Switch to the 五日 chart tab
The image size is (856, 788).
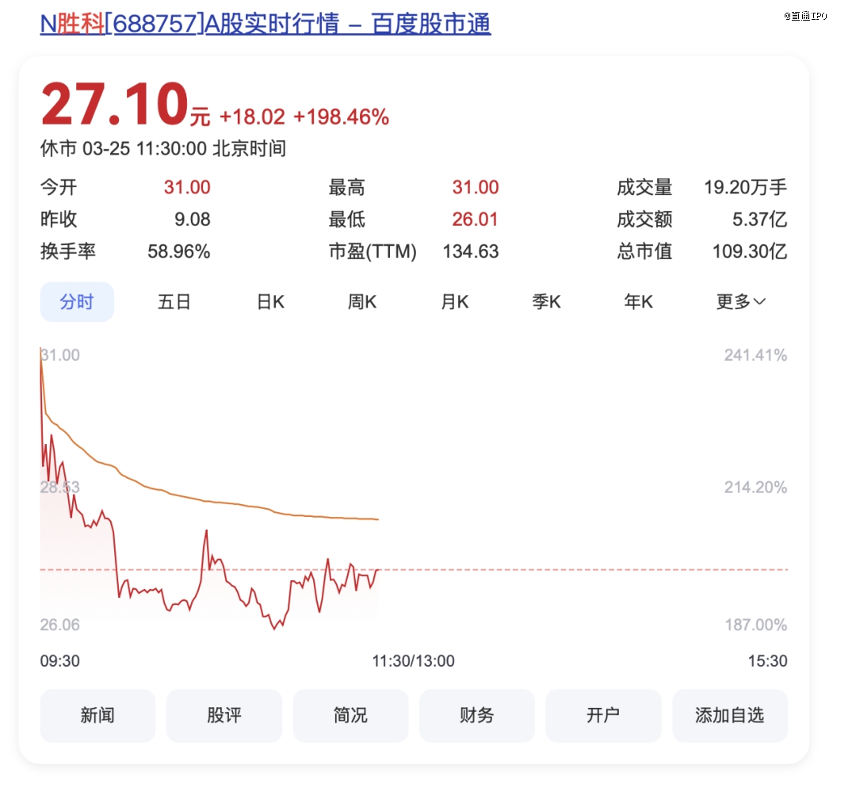[174, 302]
